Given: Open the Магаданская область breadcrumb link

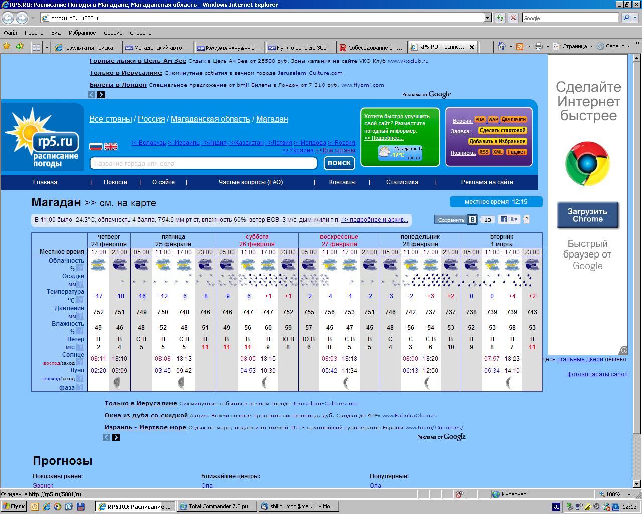Looking at the screenshot, I should click(210, 119).
